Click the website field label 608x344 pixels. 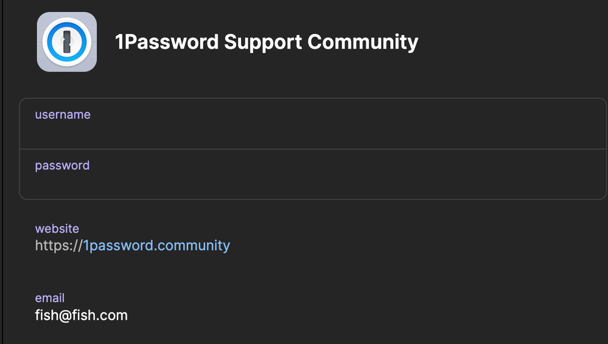(x=57, y=229)
